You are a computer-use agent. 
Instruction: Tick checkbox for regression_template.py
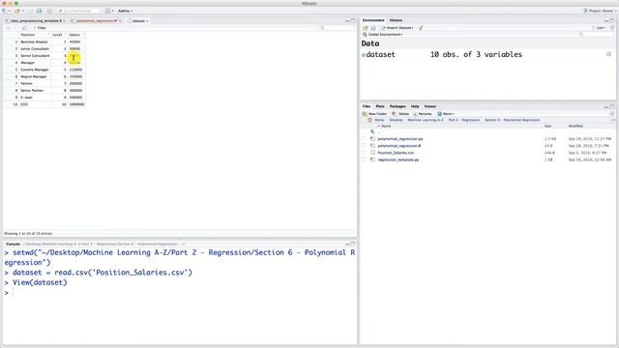[364, 159]
